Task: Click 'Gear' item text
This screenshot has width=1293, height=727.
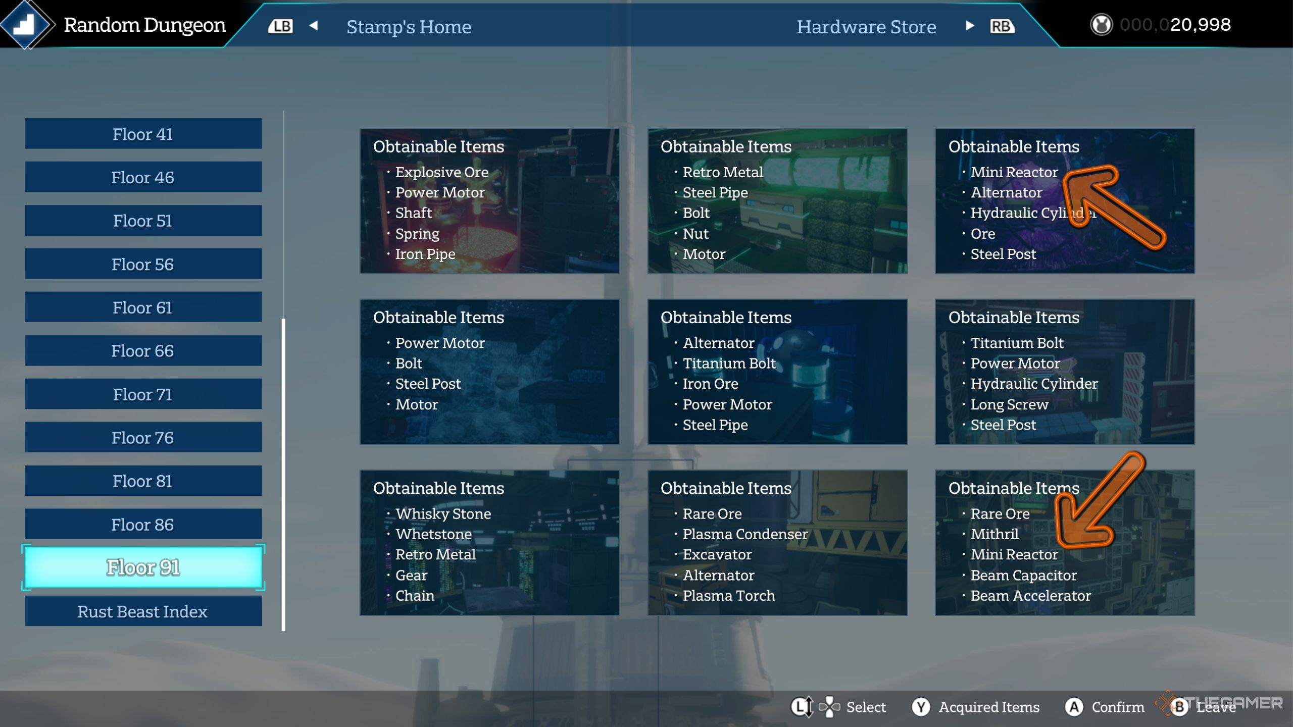Action: click(x=411, y=576)
